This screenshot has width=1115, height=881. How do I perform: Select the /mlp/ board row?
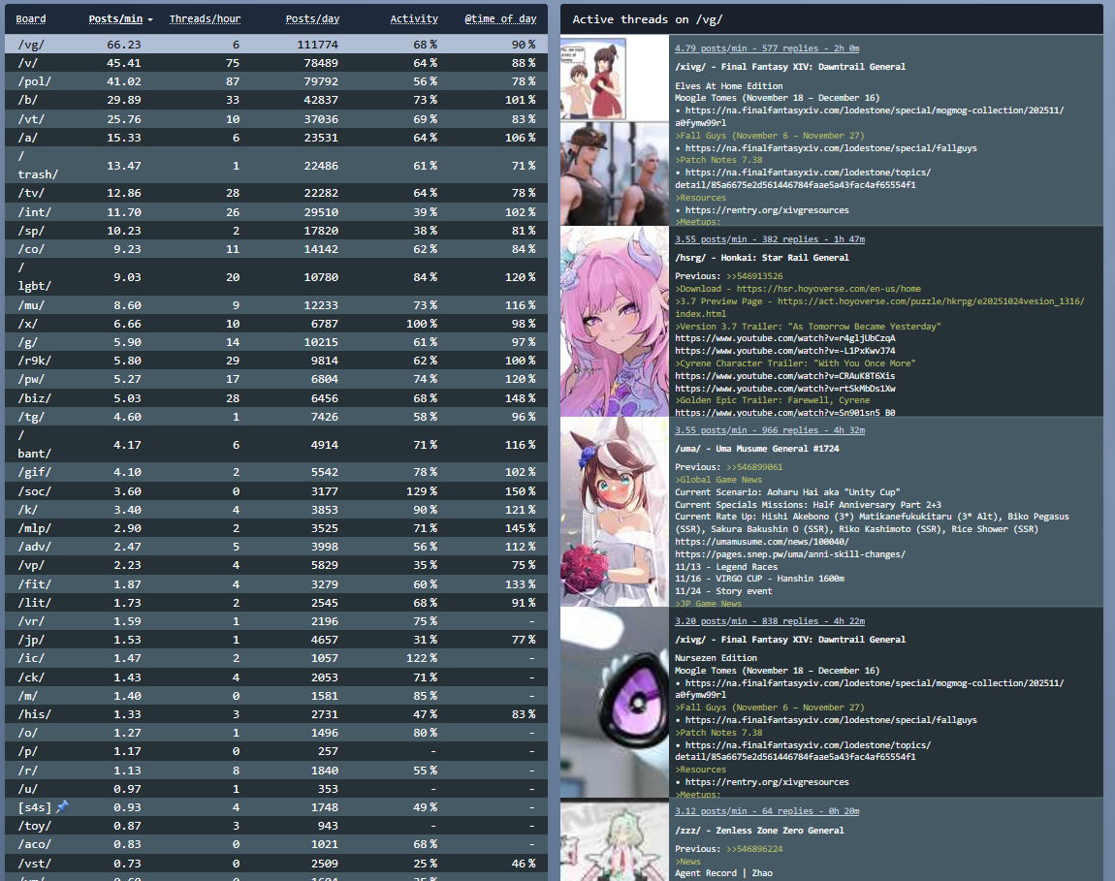(x=276, y=528)
